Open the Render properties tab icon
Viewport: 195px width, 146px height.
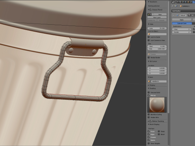coord(178,2)
